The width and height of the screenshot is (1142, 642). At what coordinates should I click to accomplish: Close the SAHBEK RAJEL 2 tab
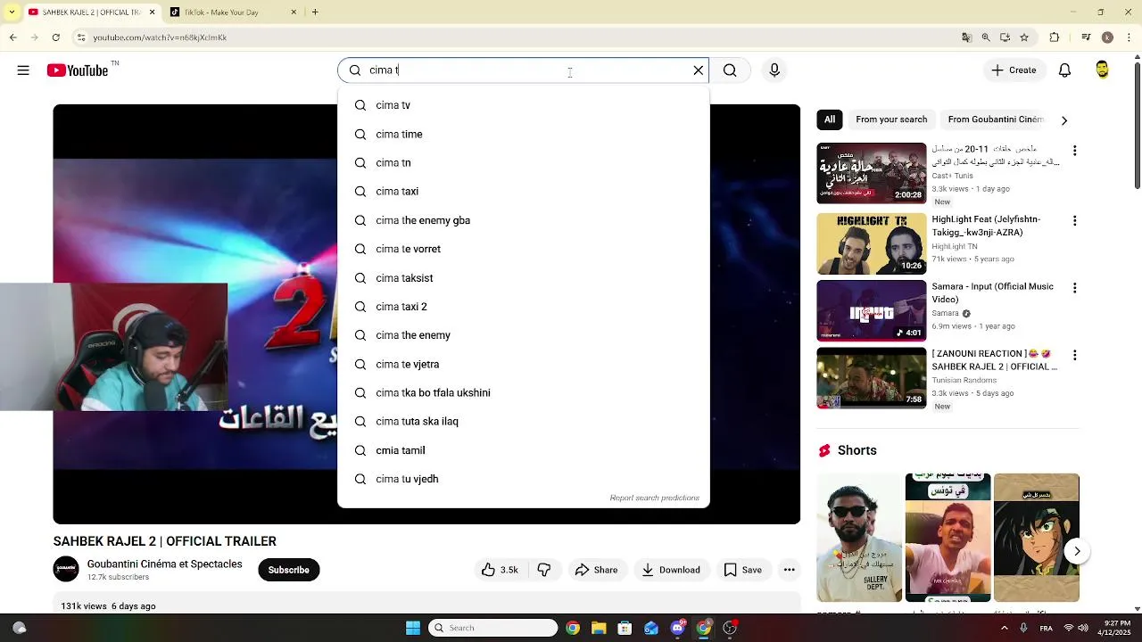[152, 12]
